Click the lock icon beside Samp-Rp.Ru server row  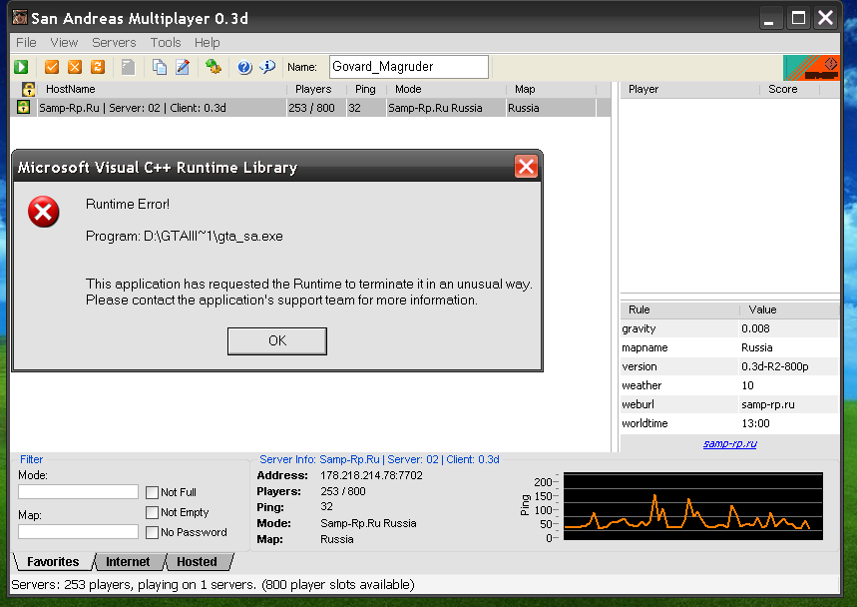pyautogui.click(x=24, y=107)
